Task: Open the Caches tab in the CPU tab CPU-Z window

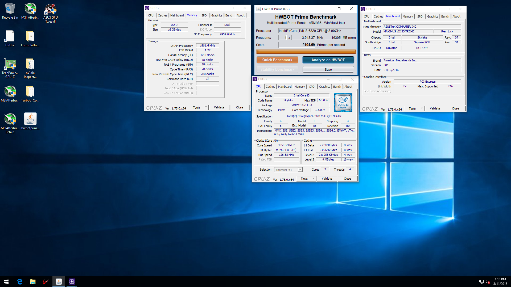Action: click(x=270, y=87)
